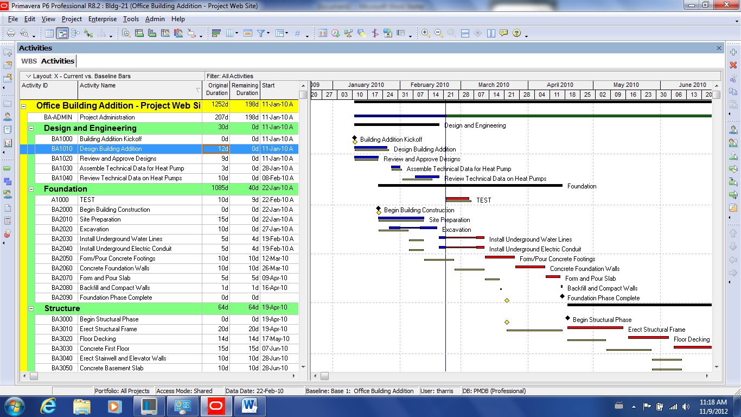This screenshot has width=741, height=417.
Task: Open the Edit menu
Action: 29,19
